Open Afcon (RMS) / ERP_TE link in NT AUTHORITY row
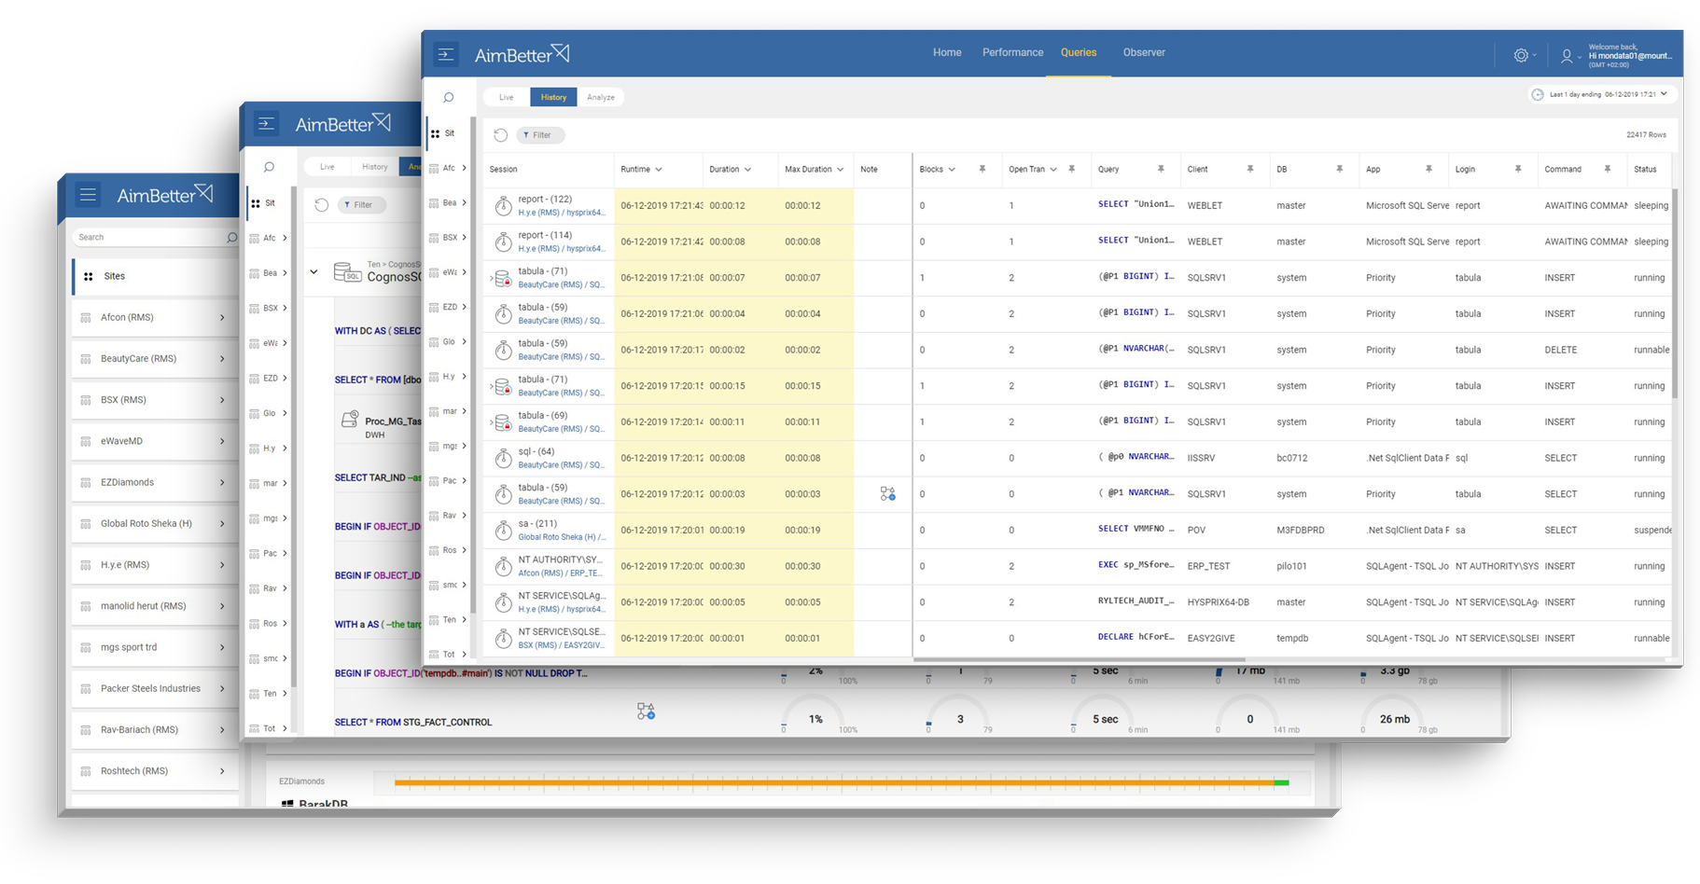The width and height of the screenshot is (1700, 884). coord(561,573)
